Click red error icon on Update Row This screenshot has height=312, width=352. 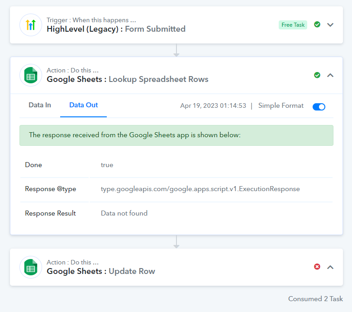(x=317, y=267)
